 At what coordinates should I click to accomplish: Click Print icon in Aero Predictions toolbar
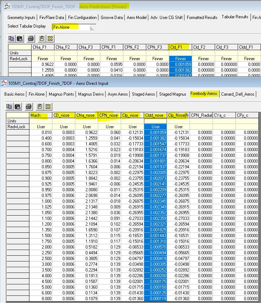coord(30,39)
